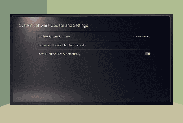Click 'System Software Update and Settings' heading
The height and width of the screenshot is (123, 183).
click(54, 25)
